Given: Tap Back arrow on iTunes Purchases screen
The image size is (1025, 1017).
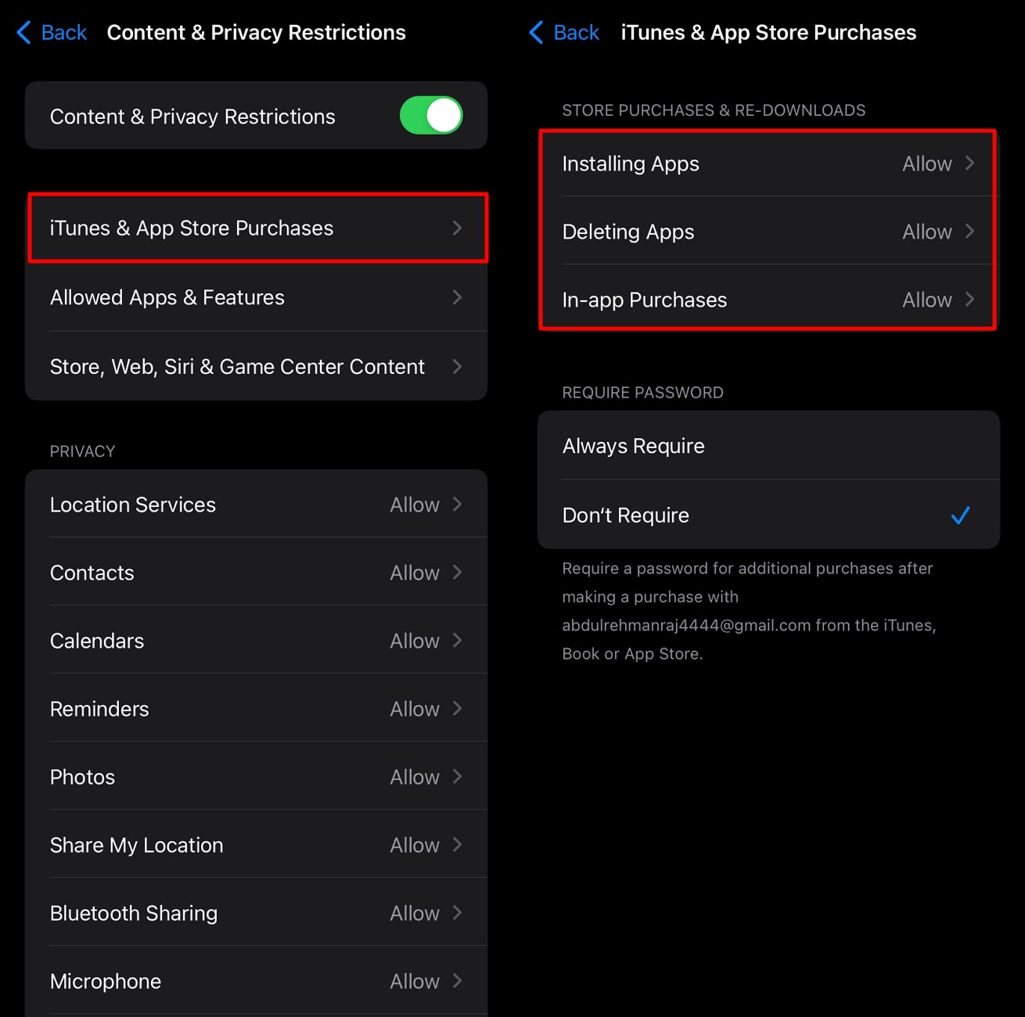Looking at the screenshot, I should [563, 33].
